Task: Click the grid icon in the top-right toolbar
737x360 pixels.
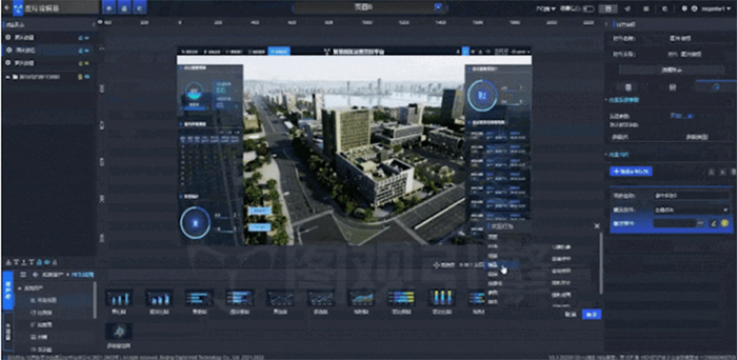Action: (647, 8)
